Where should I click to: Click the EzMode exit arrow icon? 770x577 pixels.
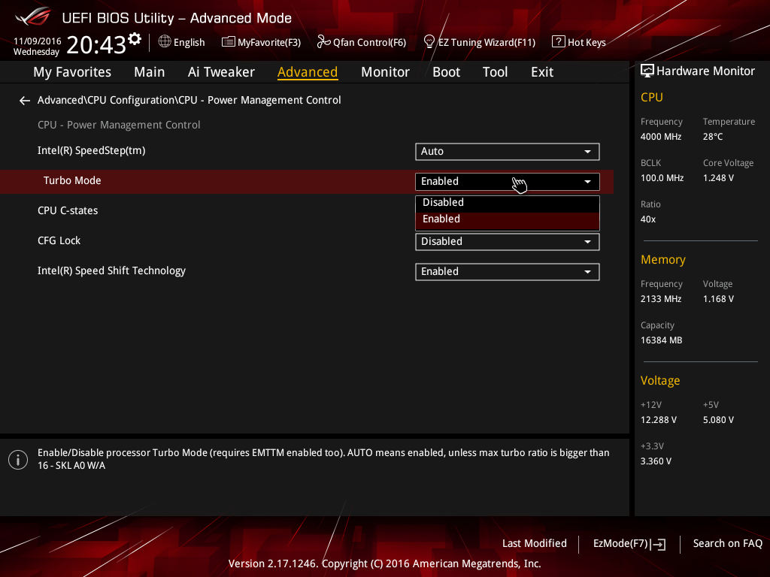tap(658, 544)
